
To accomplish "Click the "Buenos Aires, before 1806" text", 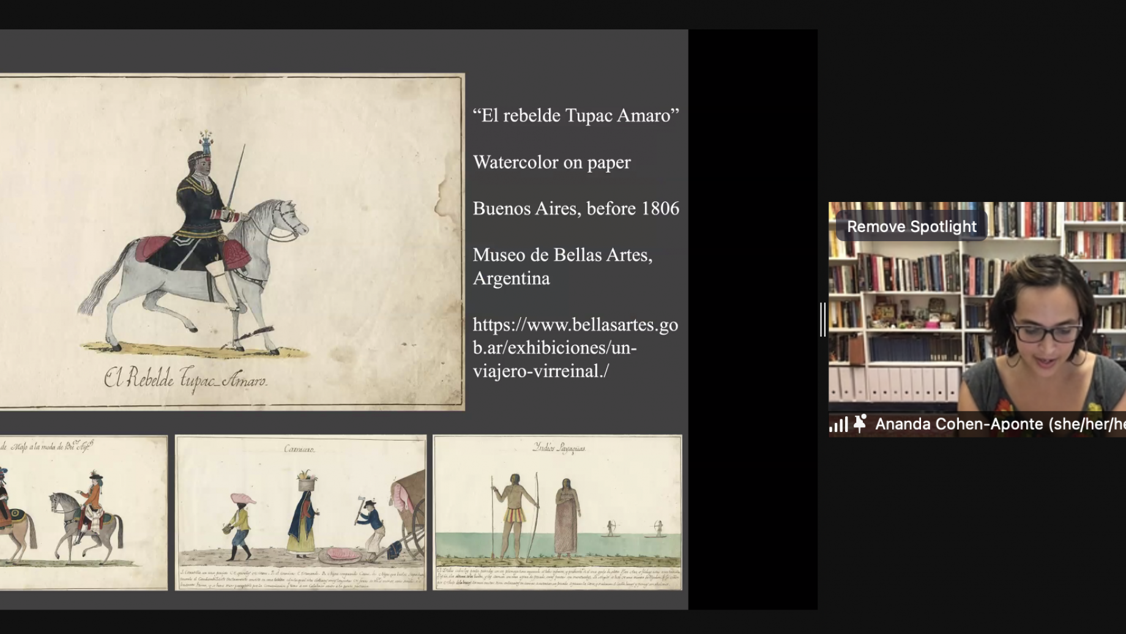I will tap(576, 209).
